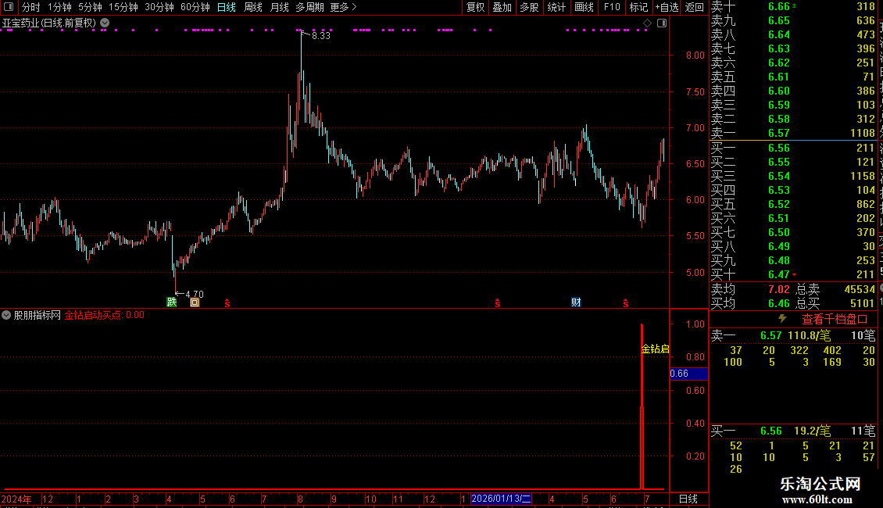Click the diamond icon above the chart

click(x=647, y=23)
